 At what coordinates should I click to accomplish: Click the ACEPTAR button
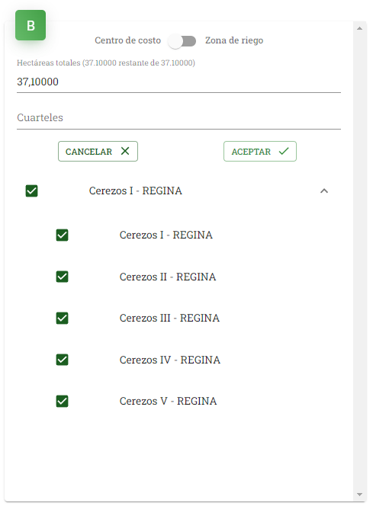pyautogui.click(x=259, y=152)
